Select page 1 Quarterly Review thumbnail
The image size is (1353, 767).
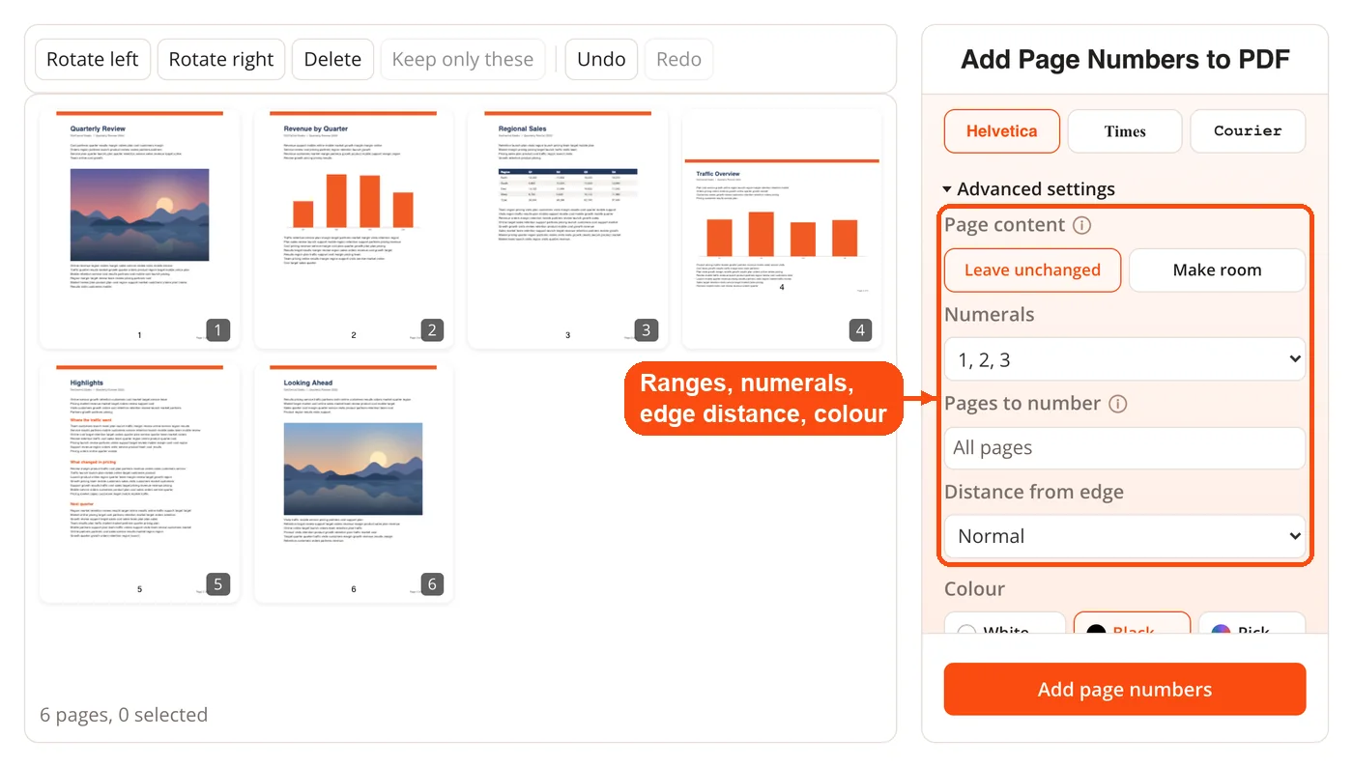click(139, 228)
